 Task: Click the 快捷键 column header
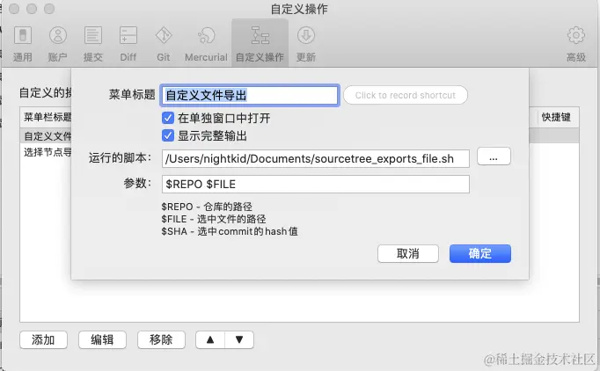point(556,117)
